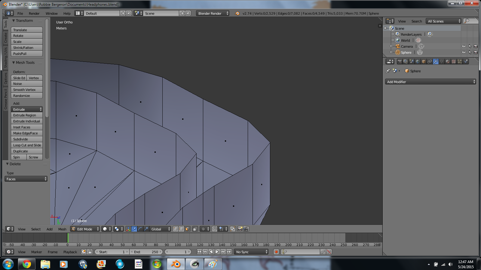Expand the World item in the outliner
Viewport: 481px width, 270px height.
[x=393, y=40]
